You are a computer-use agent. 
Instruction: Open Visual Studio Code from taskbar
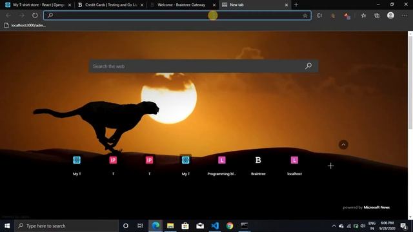(x=215, y=226)
